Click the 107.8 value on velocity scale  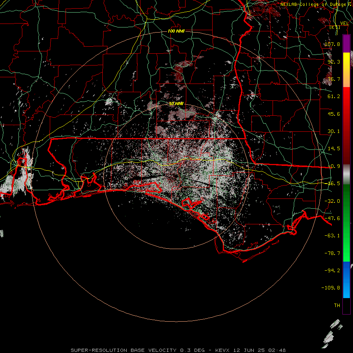[332, 44]
